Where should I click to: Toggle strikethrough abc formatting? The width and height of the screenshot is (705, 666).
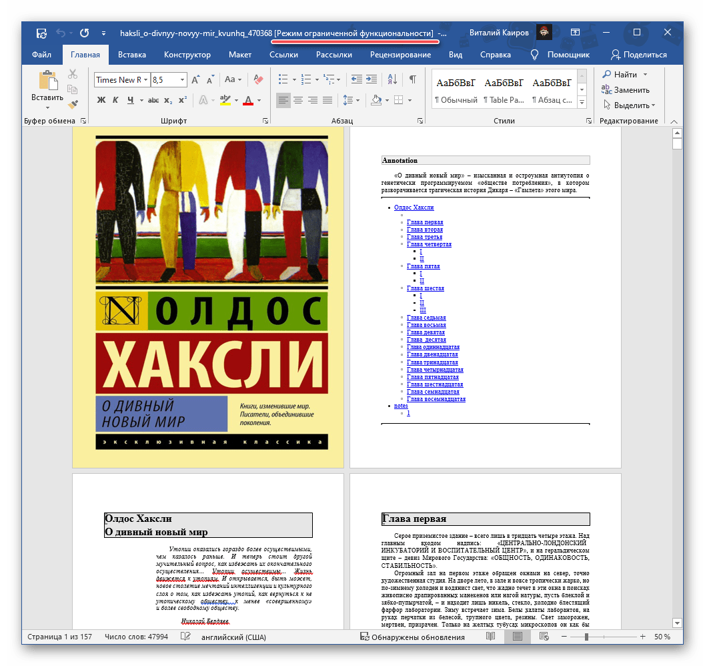tap(153, 100)
